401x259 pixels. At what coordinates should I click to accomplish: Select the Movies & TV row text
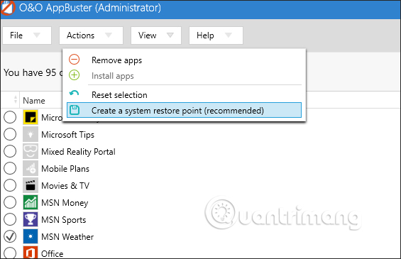(x=65, y=186)
